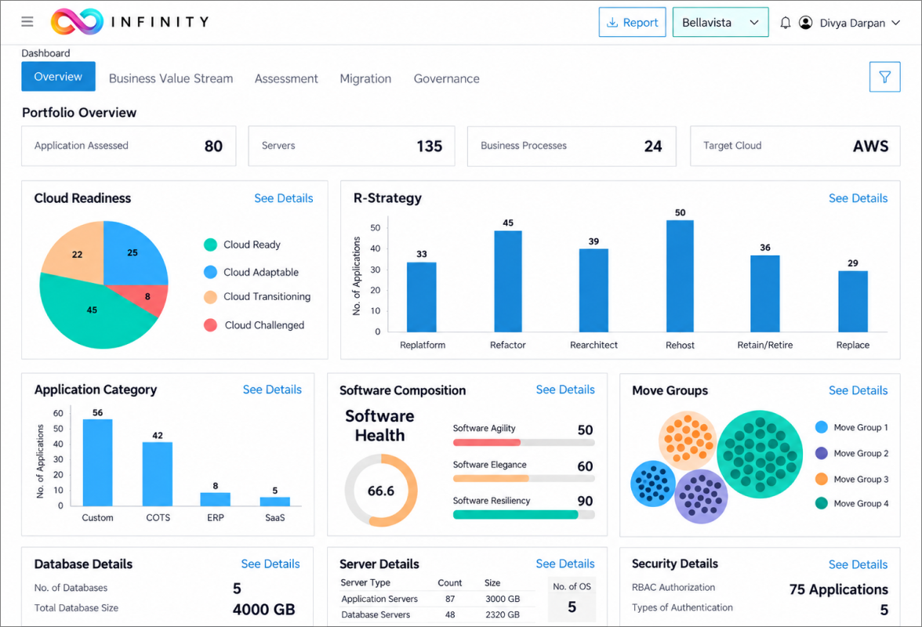See Details for R-Strategy
The height and width of the screenshot is (627, 922).
pyautogui.click(x=858, y=198)
